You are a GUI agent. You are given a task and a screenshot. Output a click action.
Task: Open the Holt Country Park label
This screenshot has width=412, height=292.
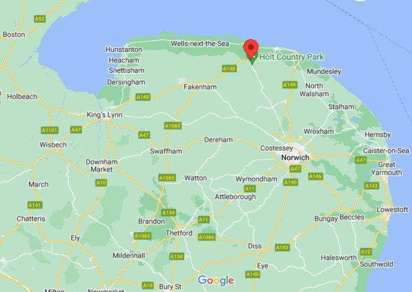tap(292, 57)
